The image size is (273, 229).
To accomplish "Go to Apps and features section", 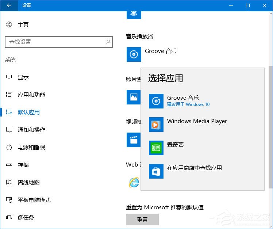I will 31,95.
